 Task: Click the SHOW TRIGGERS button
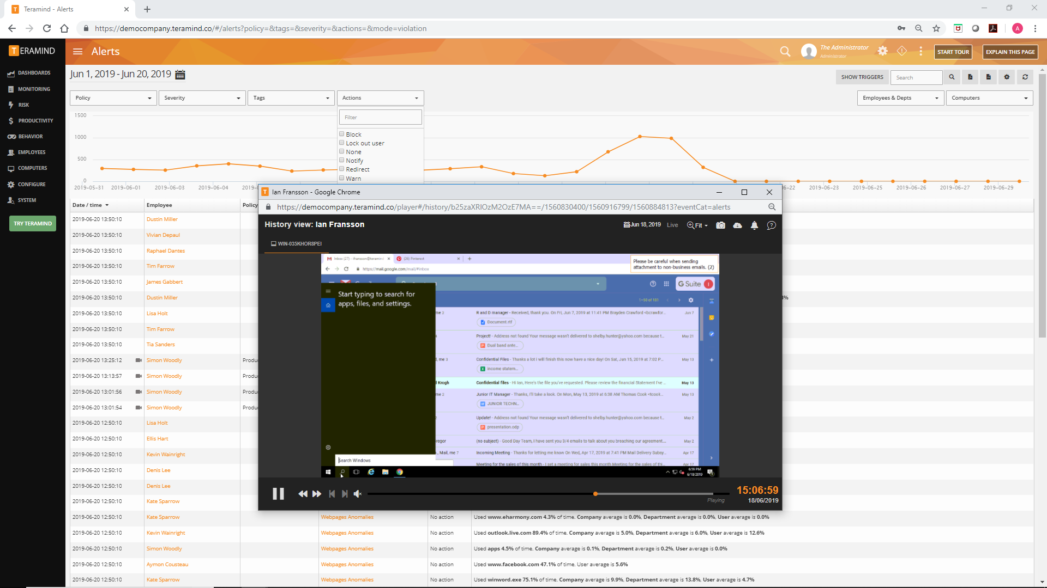click(x=861, y=77)
